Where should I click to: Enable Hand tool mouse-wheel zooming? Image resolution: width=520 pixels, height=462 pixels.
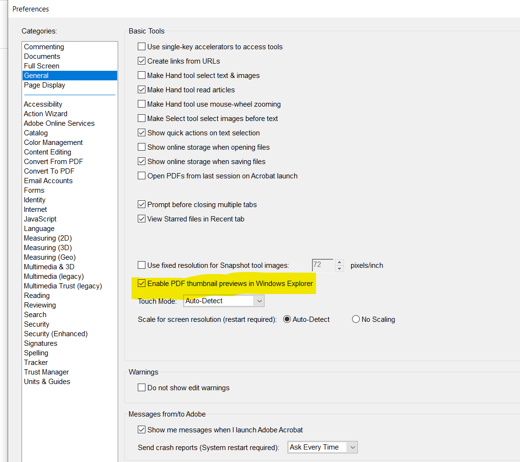(142, 104)
